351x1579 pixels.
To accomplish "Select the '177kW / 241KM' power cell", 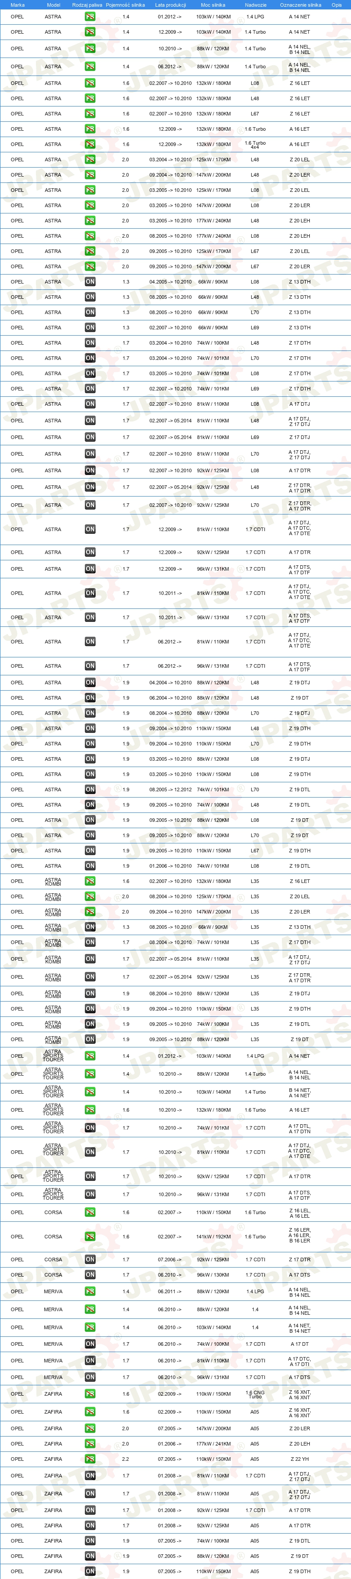I will coord(213,1444).
